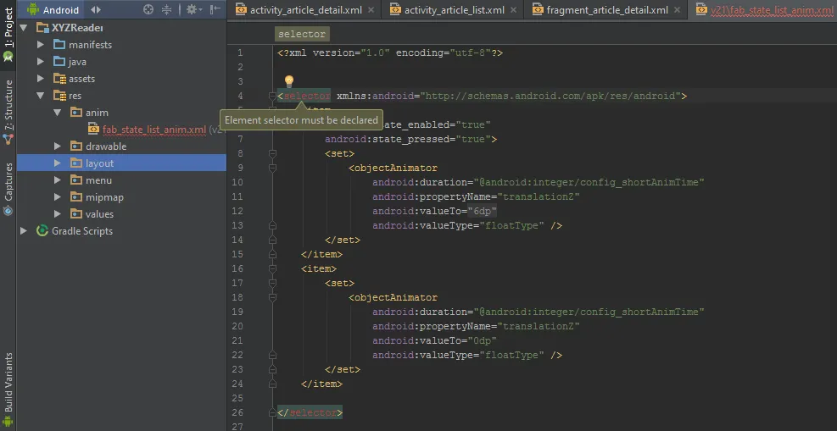This screenshot has width=837, height=431.
Task: Select the layout folder label in tree
Action: [99, 163]
